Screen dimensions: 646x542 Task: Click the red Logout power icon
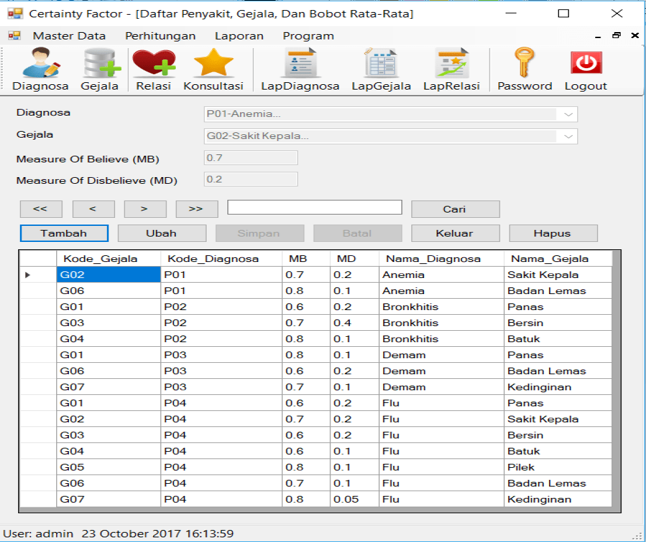(x=586, y=69)
